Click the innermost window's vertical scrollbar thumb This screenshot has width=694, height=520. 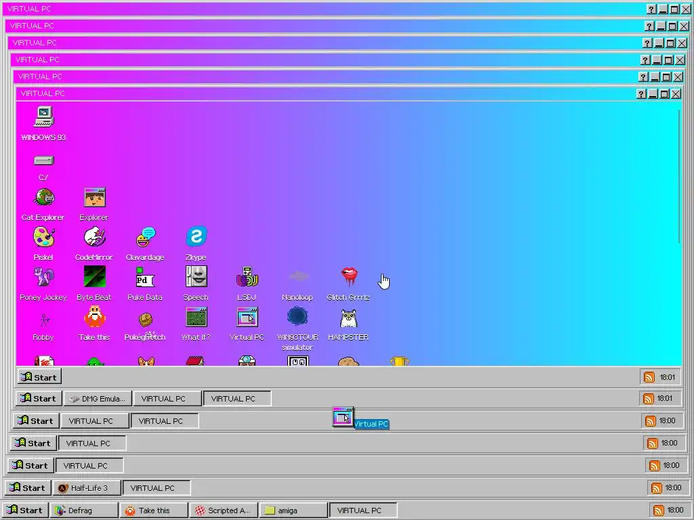pyautogui.click(x=679, y=176)
